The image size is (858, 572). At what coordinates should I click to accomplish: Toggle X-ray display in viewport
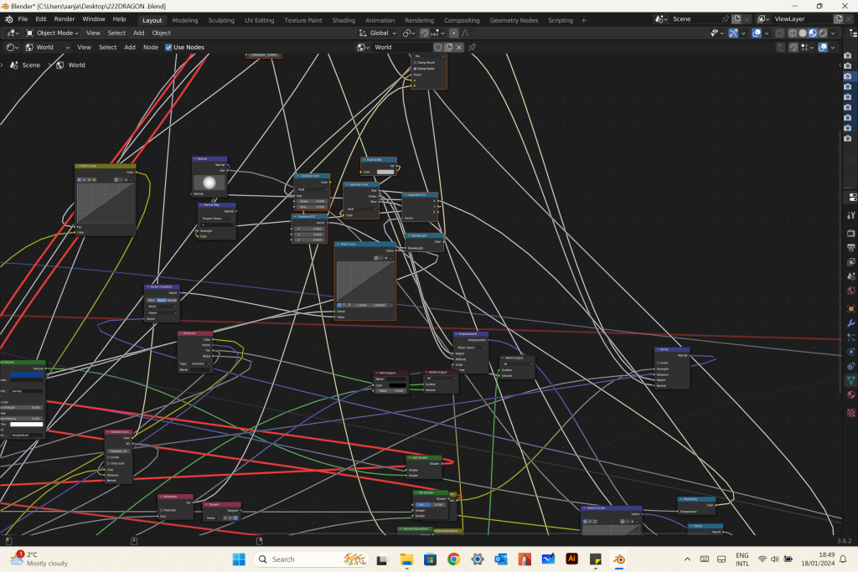coord(780,33)
